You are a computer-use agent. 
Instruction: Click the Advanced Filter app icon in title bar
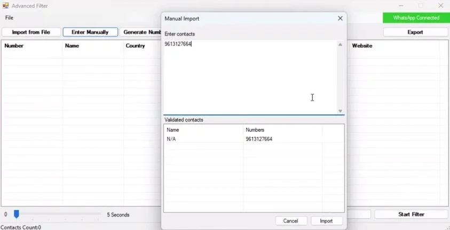(5, 5)
